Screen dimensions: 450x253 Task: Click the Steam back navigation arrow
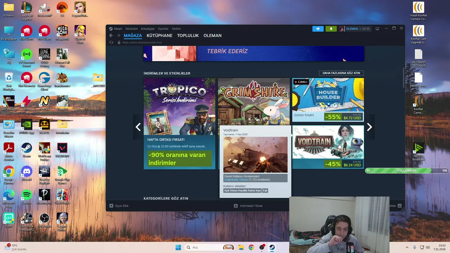pyautogui.click(x=111, y=35)
